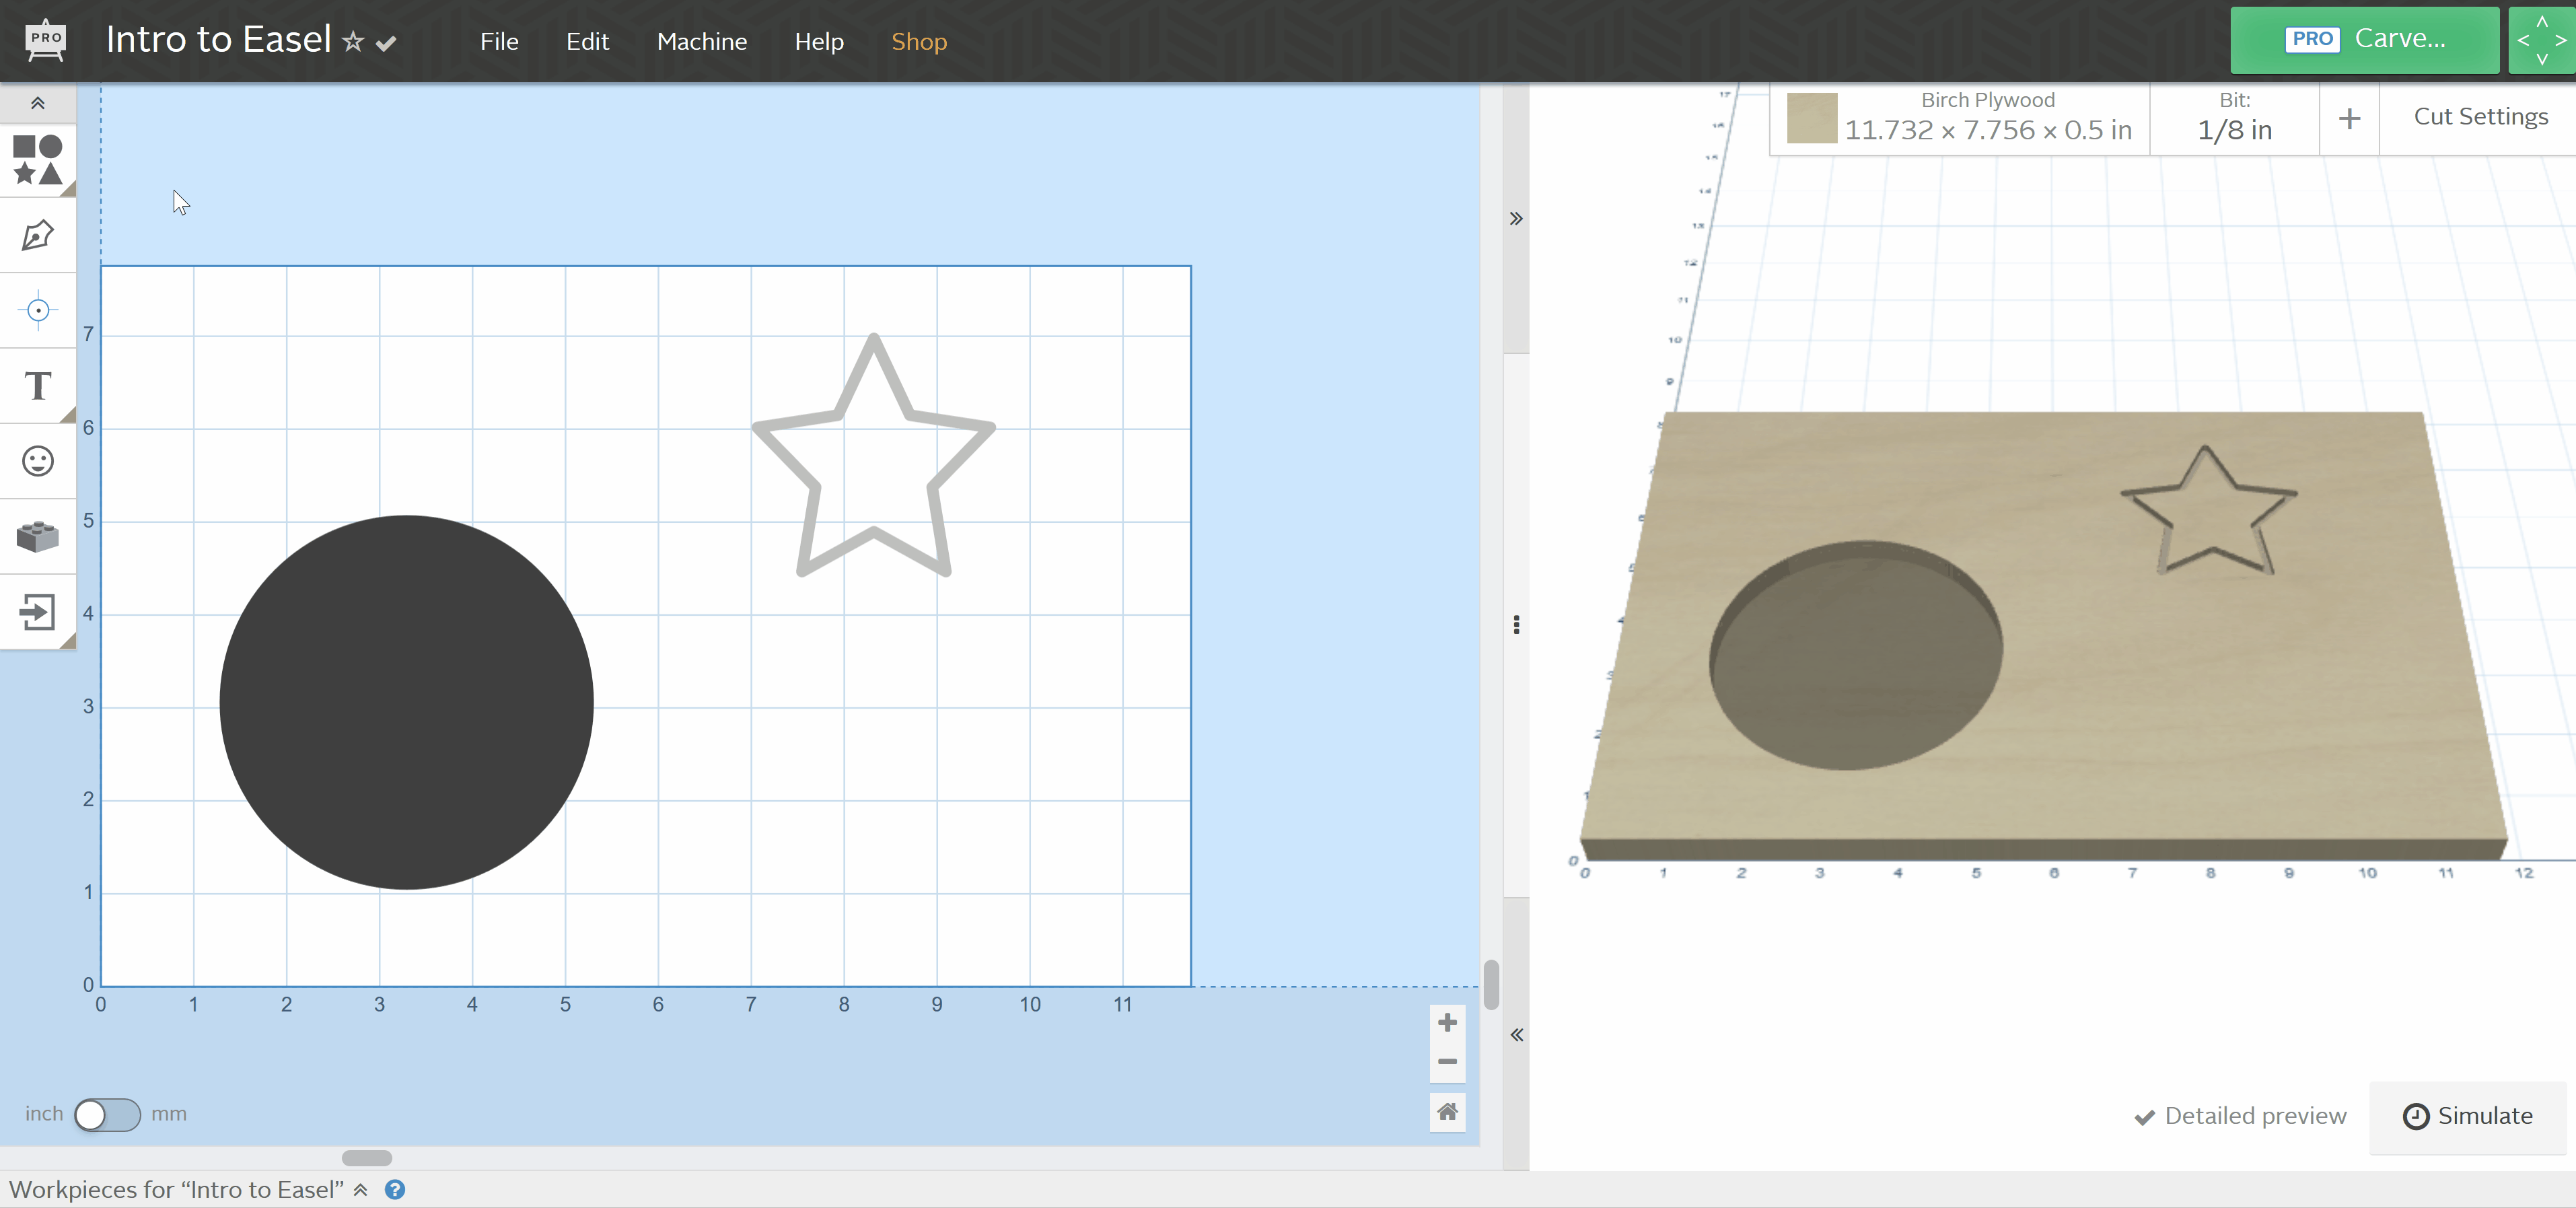Open the Machine menu
Viewport: 2576px width, 1208px height.
[x=701, y=42]
